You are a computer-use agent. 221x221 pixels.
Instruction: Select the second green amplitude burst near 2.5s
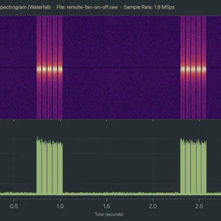[193, 166]
